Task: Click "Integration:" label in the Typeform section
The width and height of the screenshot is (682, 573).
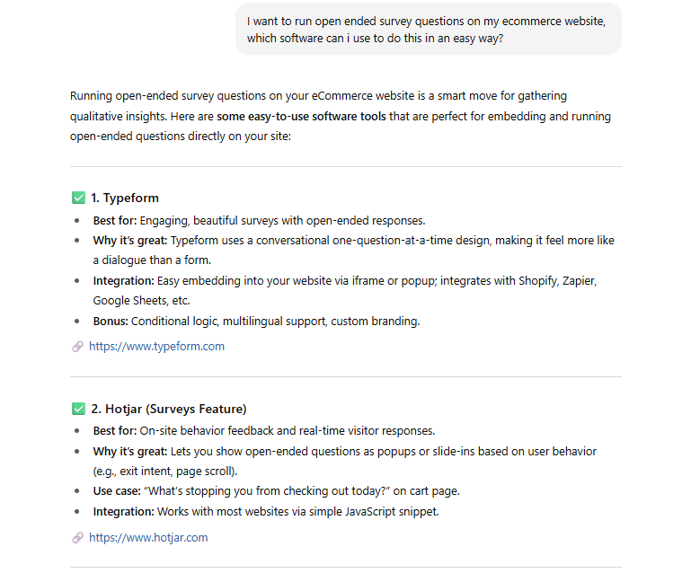Action: tap(123, 281)
